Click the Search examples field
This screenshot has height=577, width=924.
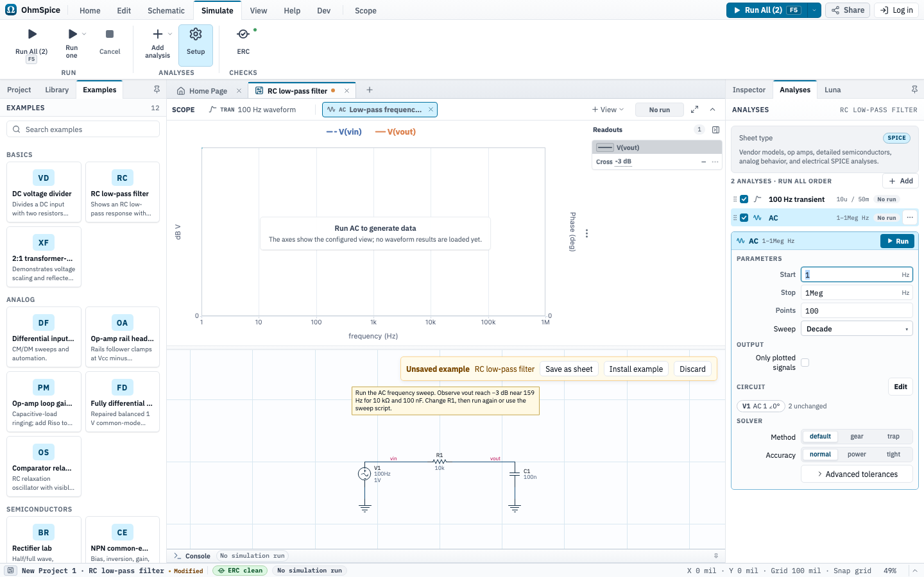point(83,130)
